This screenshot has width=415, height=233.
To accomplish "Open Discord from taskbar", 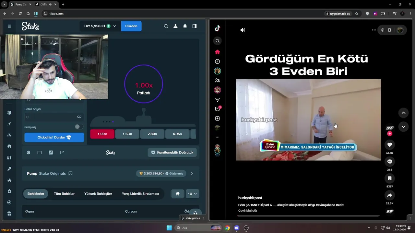I will point(237,228).
